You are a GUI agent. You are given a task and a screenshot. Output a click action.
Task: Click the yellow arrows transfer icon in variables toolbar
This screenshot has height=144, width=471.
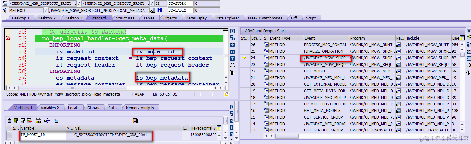[x=47, y=120]
